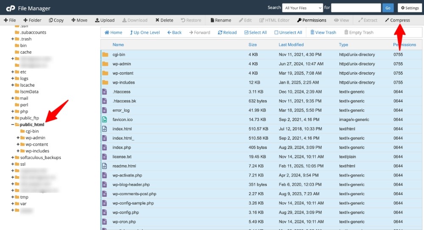Open the Settings button
424x230 pixels.
(x=410, y=8)
